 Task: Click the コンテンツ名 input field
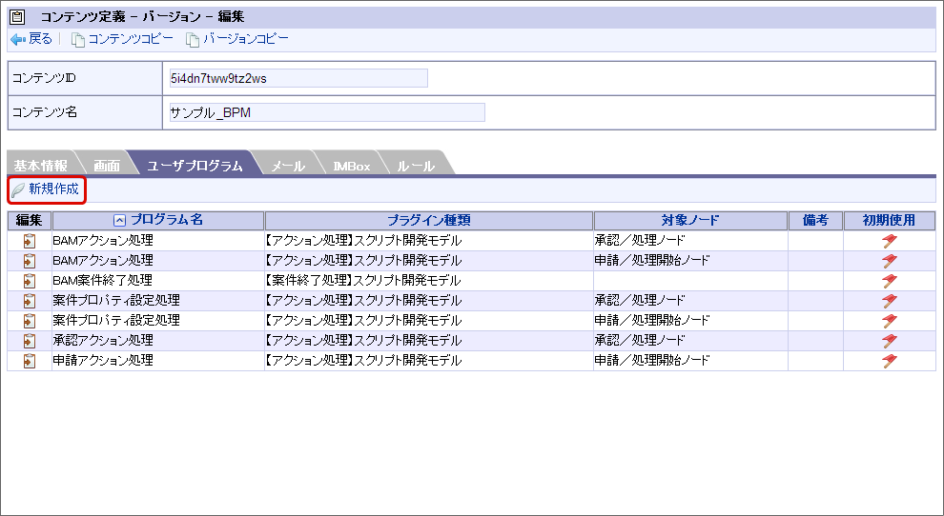[327, 112]
